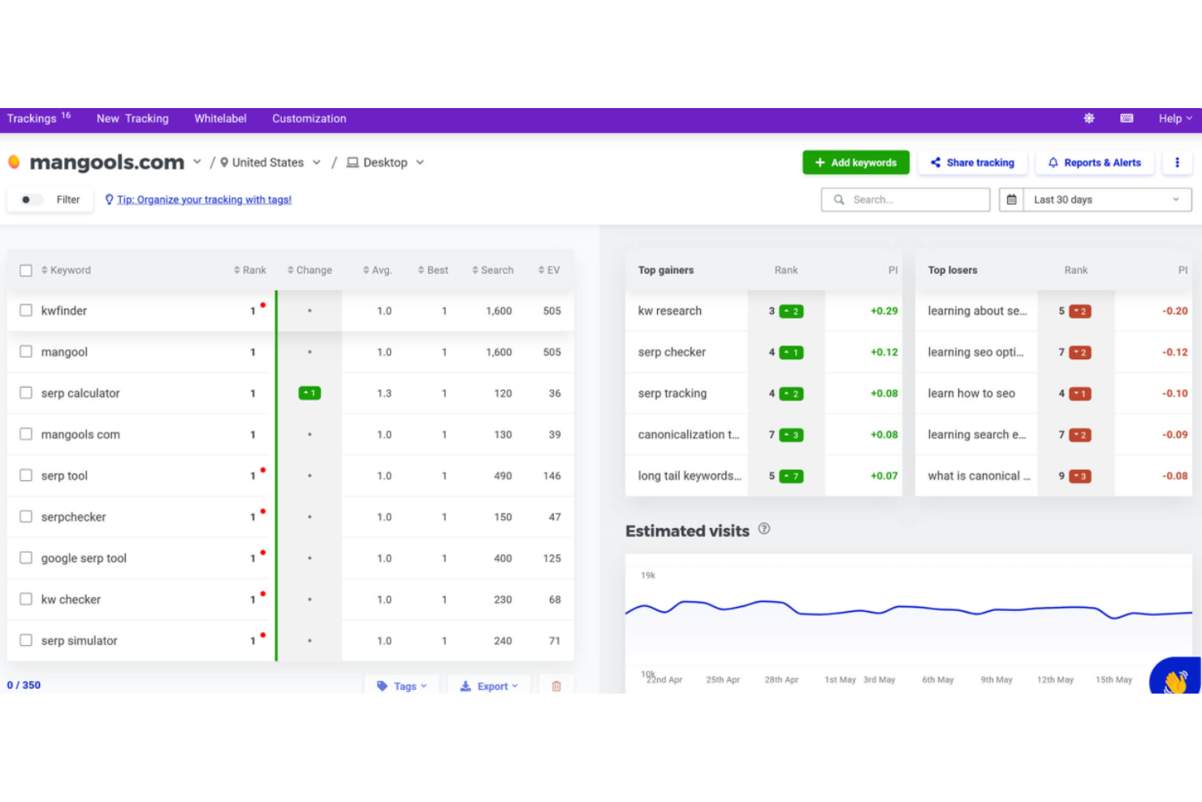The height and width of the screenshot is (802, 1202).
Task: Open the settings gear in the top bar
Action: (x=1088, y=118)
